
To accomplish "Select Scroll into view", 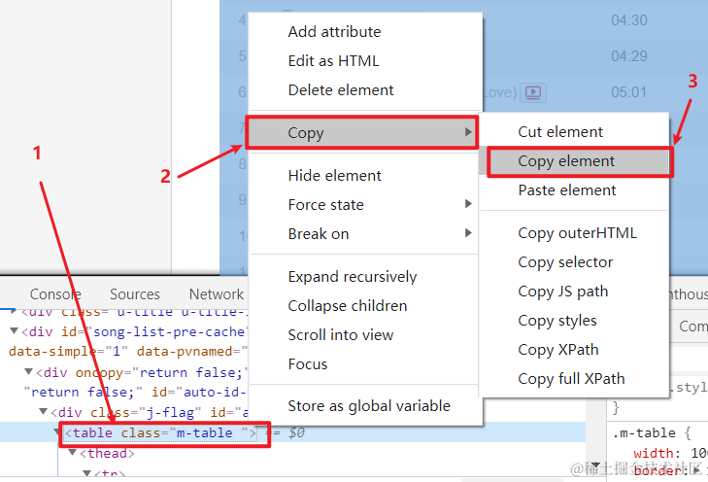I will pyautogui.click(x=341, y=334).
